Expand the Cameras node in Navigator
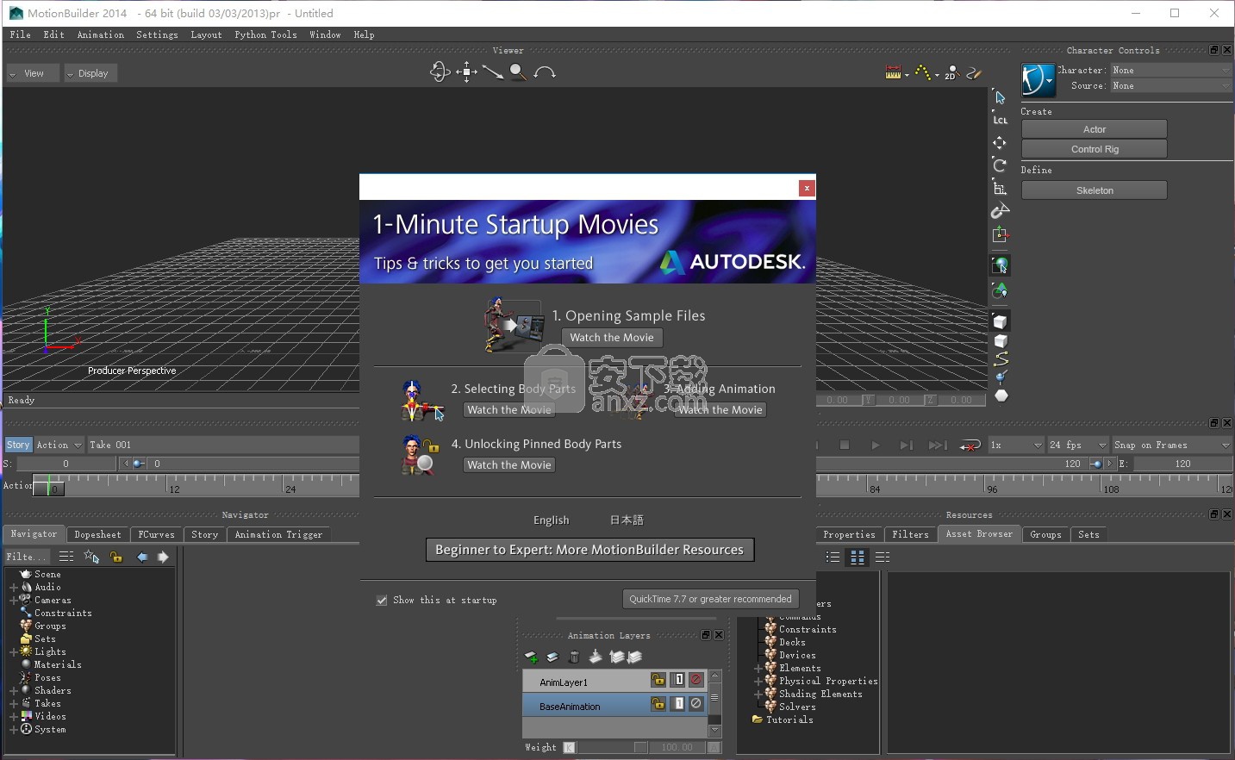Image resolution: width=1235 pixels, height=760 pixels. 13,601
